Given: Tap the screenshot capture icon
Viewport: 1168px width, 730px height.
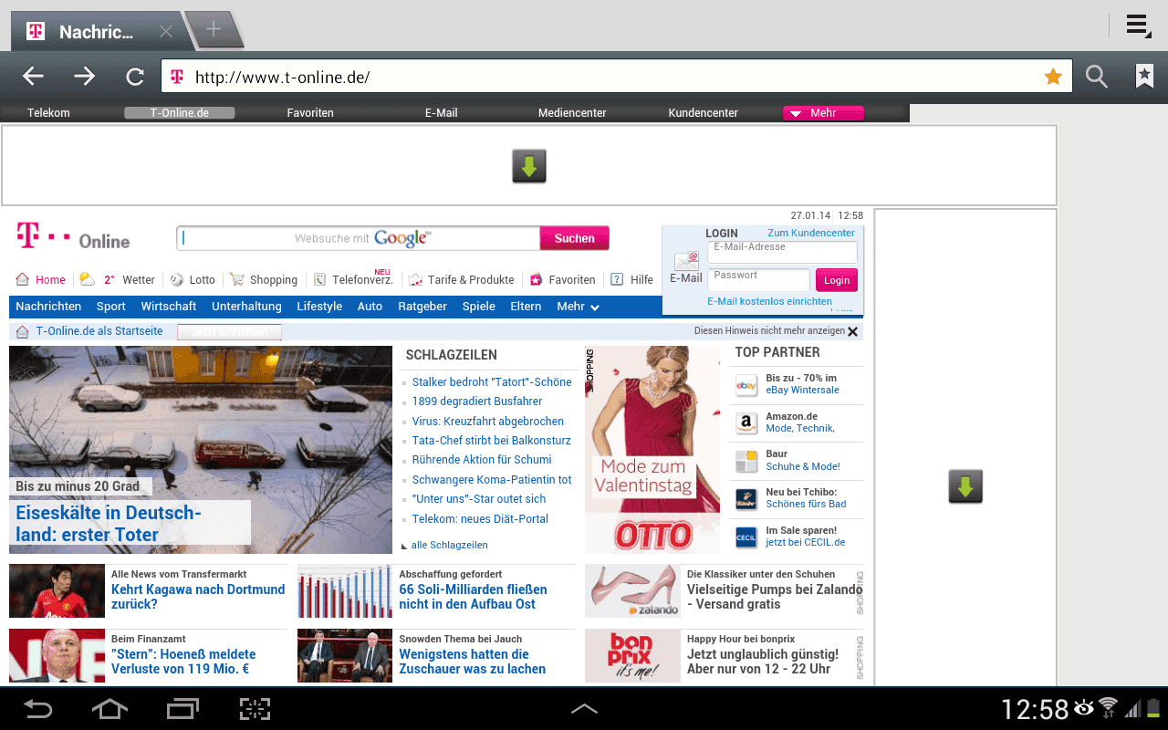Looking at the screenshot, I should coord(255,708).
